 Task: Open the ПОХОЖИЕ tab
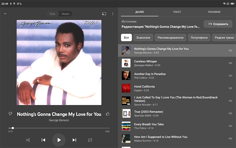coord(214,12)
